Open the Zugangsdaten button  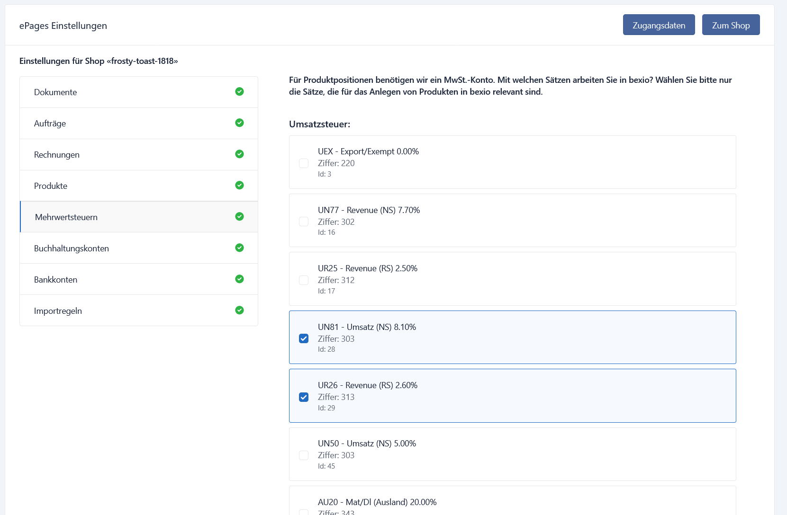coord(659,25)
